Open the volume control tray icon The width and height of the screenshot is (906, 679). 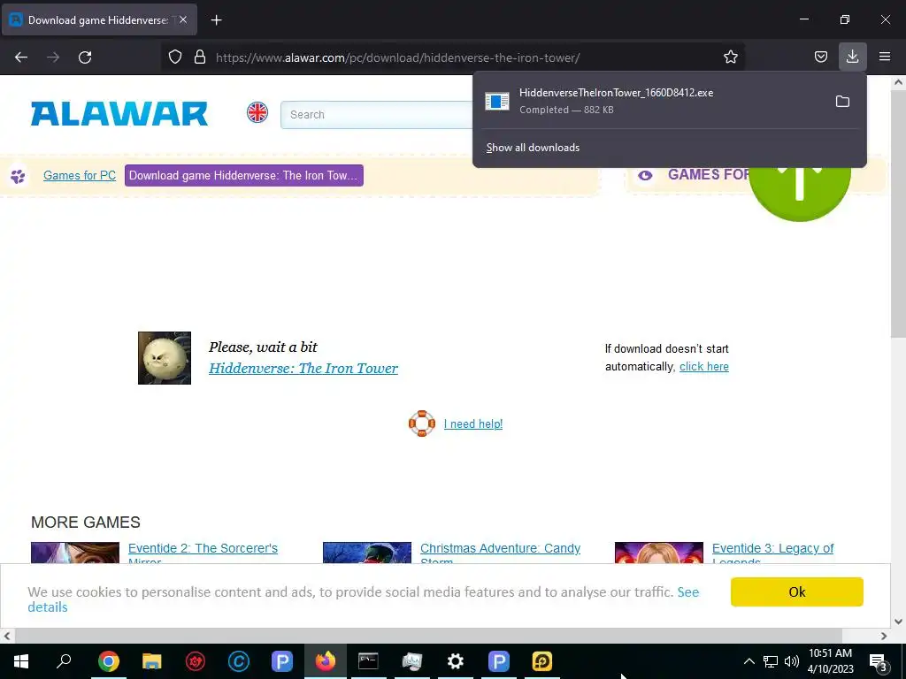coord(792,661)
